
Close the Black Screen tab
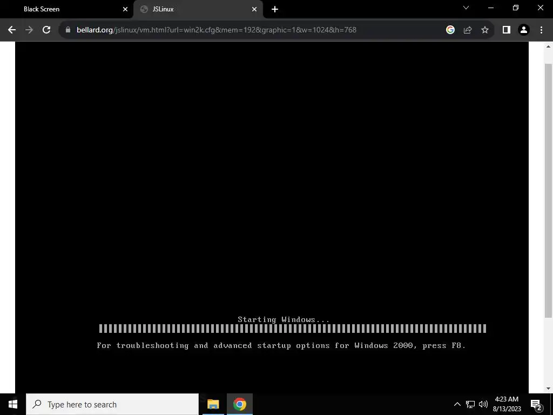click(x=125, y=9)
